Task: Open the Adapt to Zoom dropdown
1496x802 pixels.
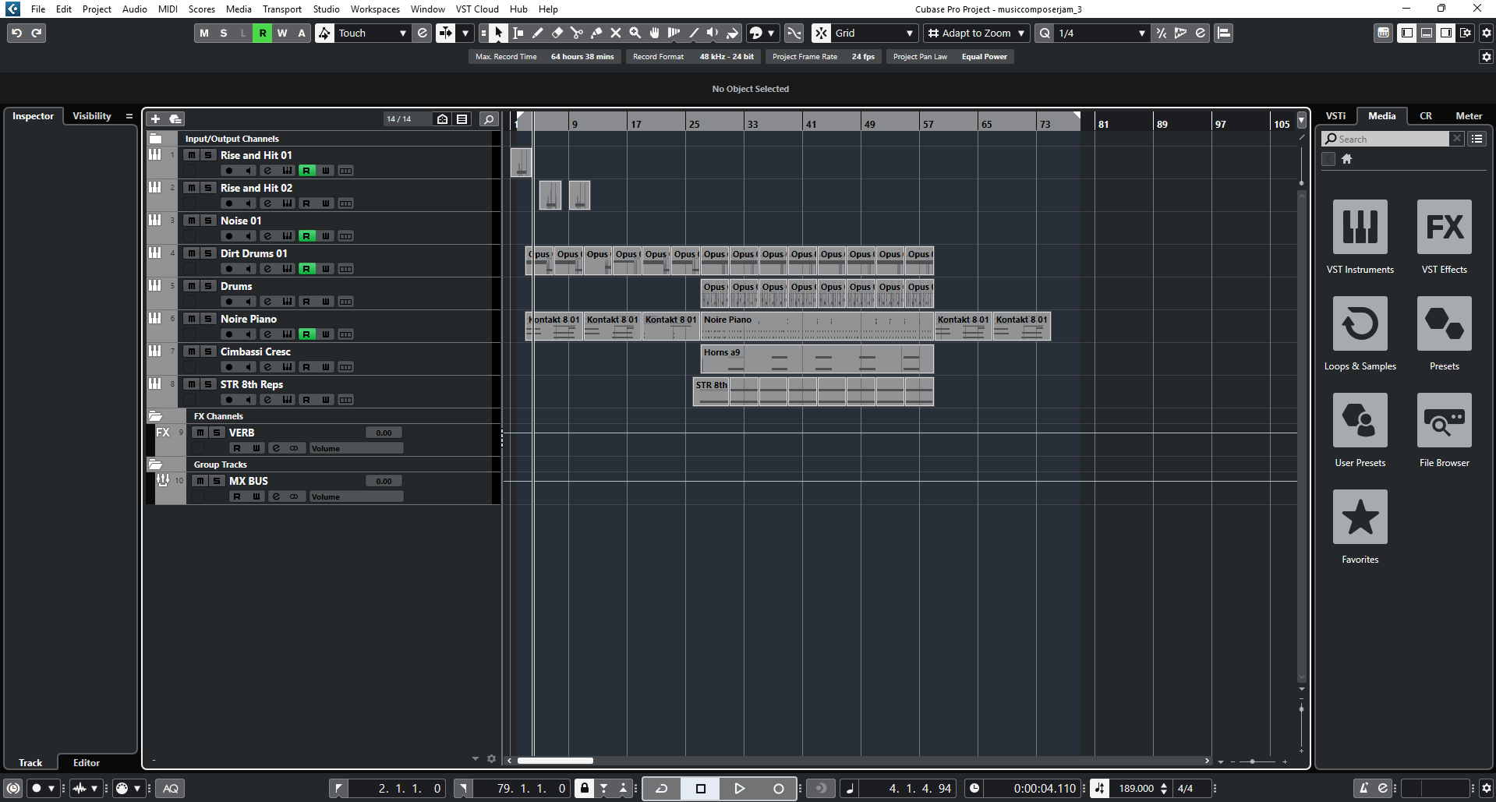Action: (1021, 33)
